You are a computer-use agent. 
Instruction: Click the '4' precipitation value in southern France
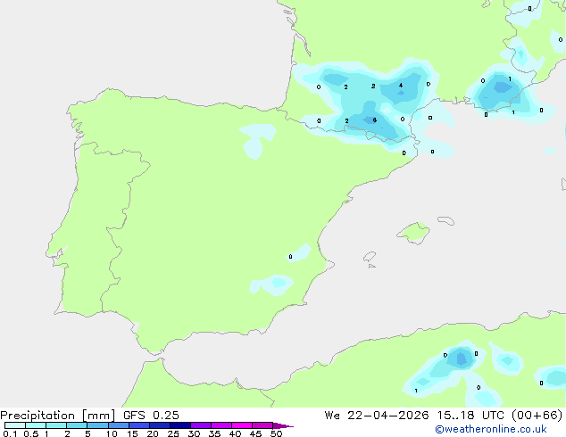tap(401, 86)
